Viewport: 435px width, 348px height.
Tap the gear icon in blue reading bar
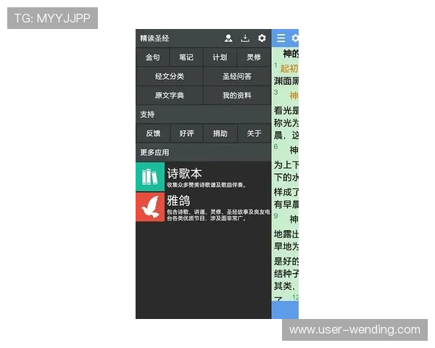(x=294, y=38)
